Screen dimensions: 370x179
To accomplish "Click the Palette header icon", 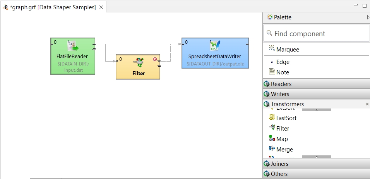I will tap(270, 17).
